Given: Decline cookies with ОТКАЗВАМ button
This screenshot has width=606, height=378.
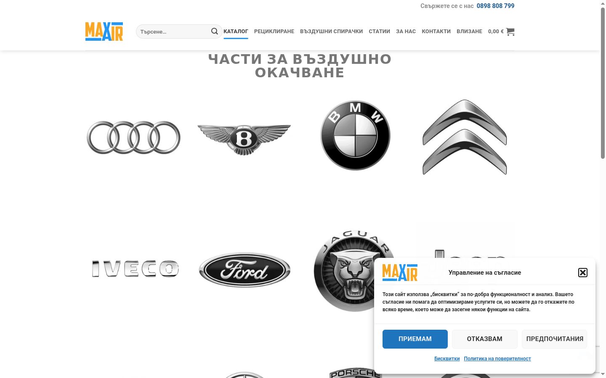Looking at the screenshot, I should [x=485, y=339].
